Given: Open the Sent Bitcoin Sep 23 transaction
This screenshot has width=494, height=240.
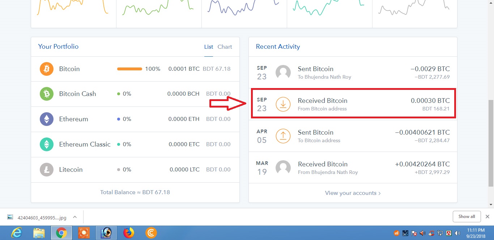Looking at the screenshot, I should [353, 73].
